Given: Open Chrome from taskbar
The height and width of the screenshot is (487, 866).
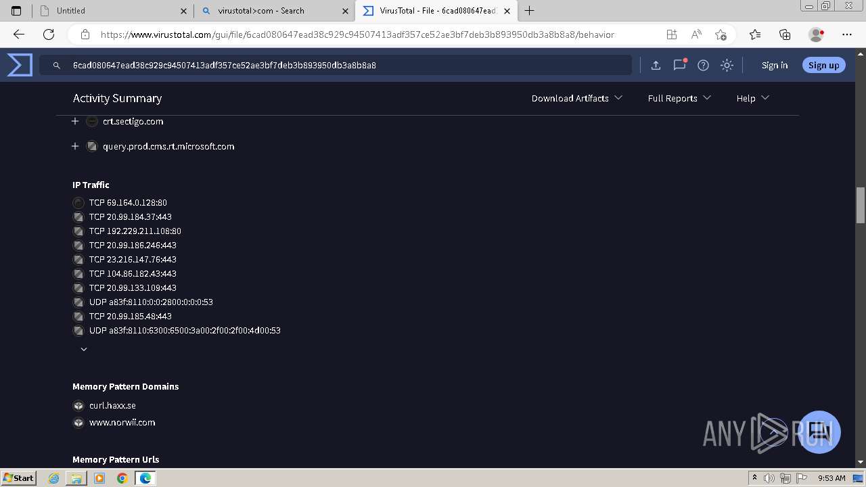Looking at the screenshot, I should (122, 478).
